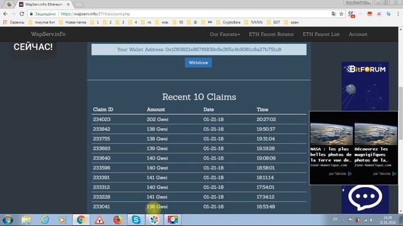
Task: Open the CryptoBara bookmark folder
Action: click(229, 23)
